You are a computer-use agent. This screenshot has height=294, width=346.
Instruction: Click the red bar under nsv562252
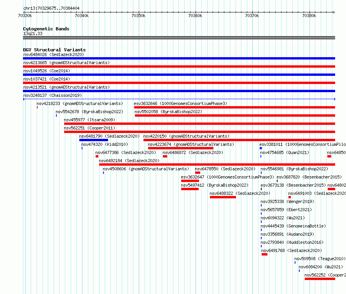(x=320, y=279)
